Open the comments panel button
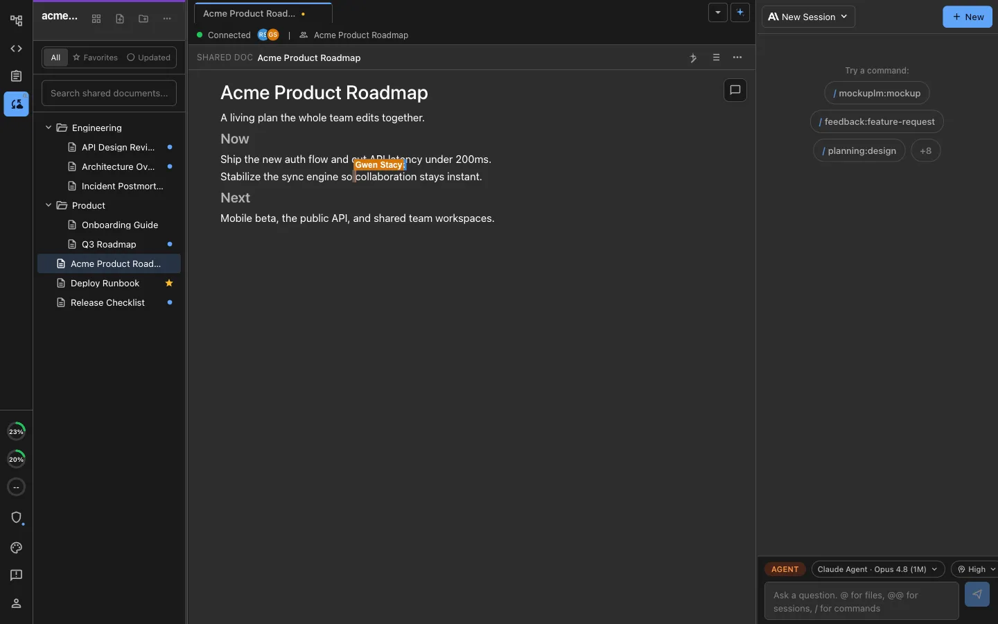998x624 pixels. (735, 90)
